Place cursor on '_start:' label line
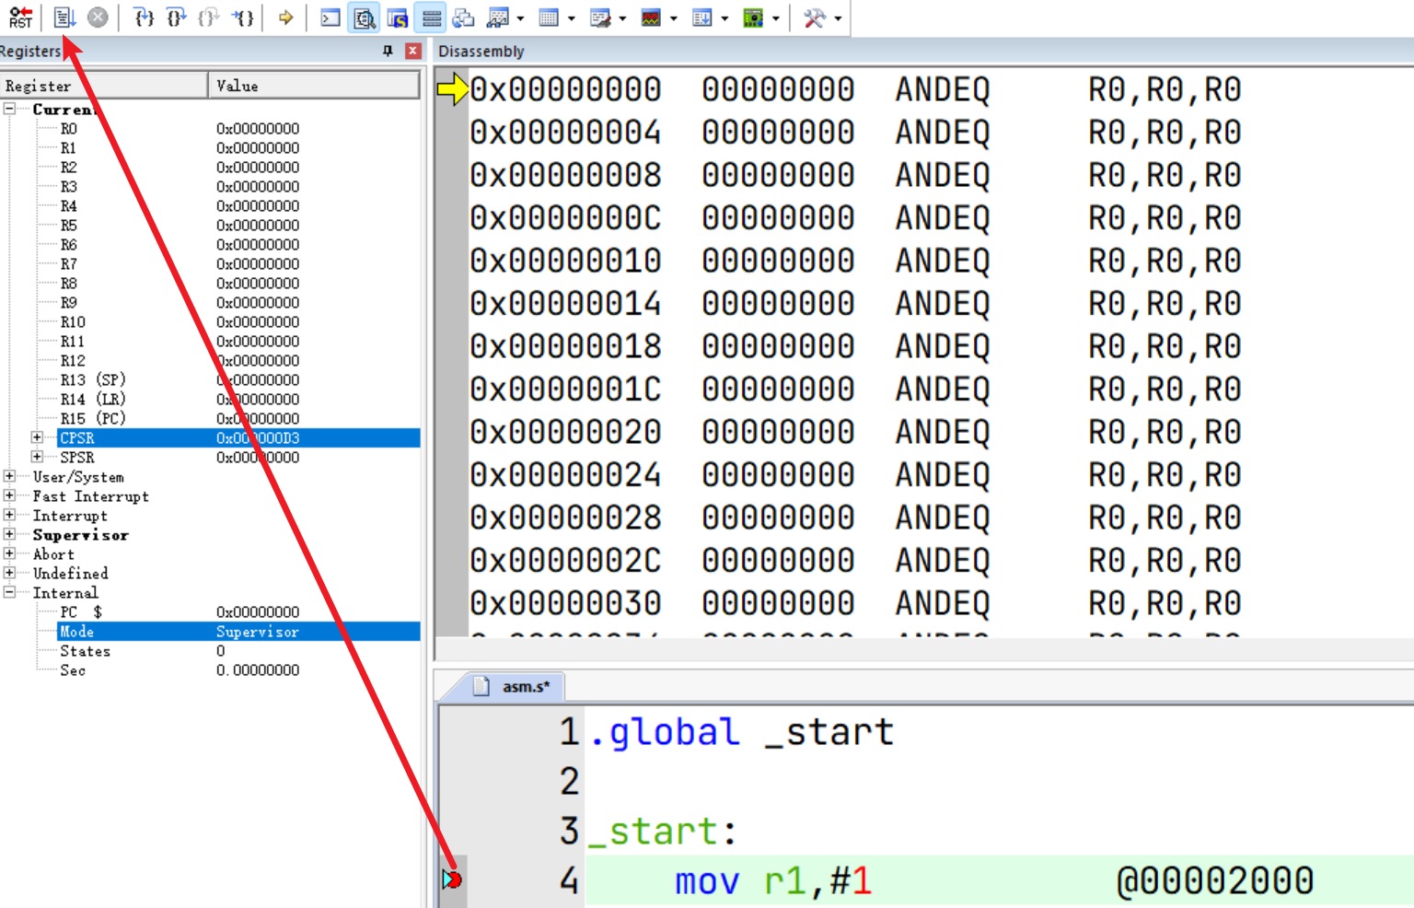This screenshot has height=908, width=1414. 663,832
